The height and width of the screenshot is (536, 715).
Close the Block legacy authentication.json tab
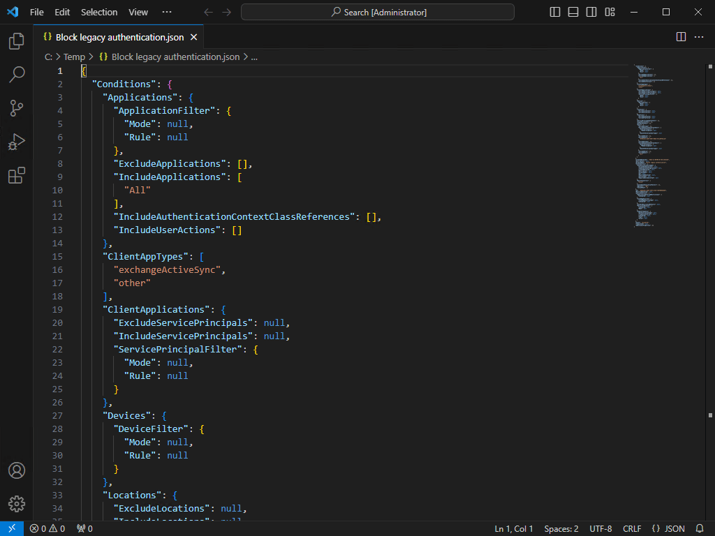tap(193, 37)
